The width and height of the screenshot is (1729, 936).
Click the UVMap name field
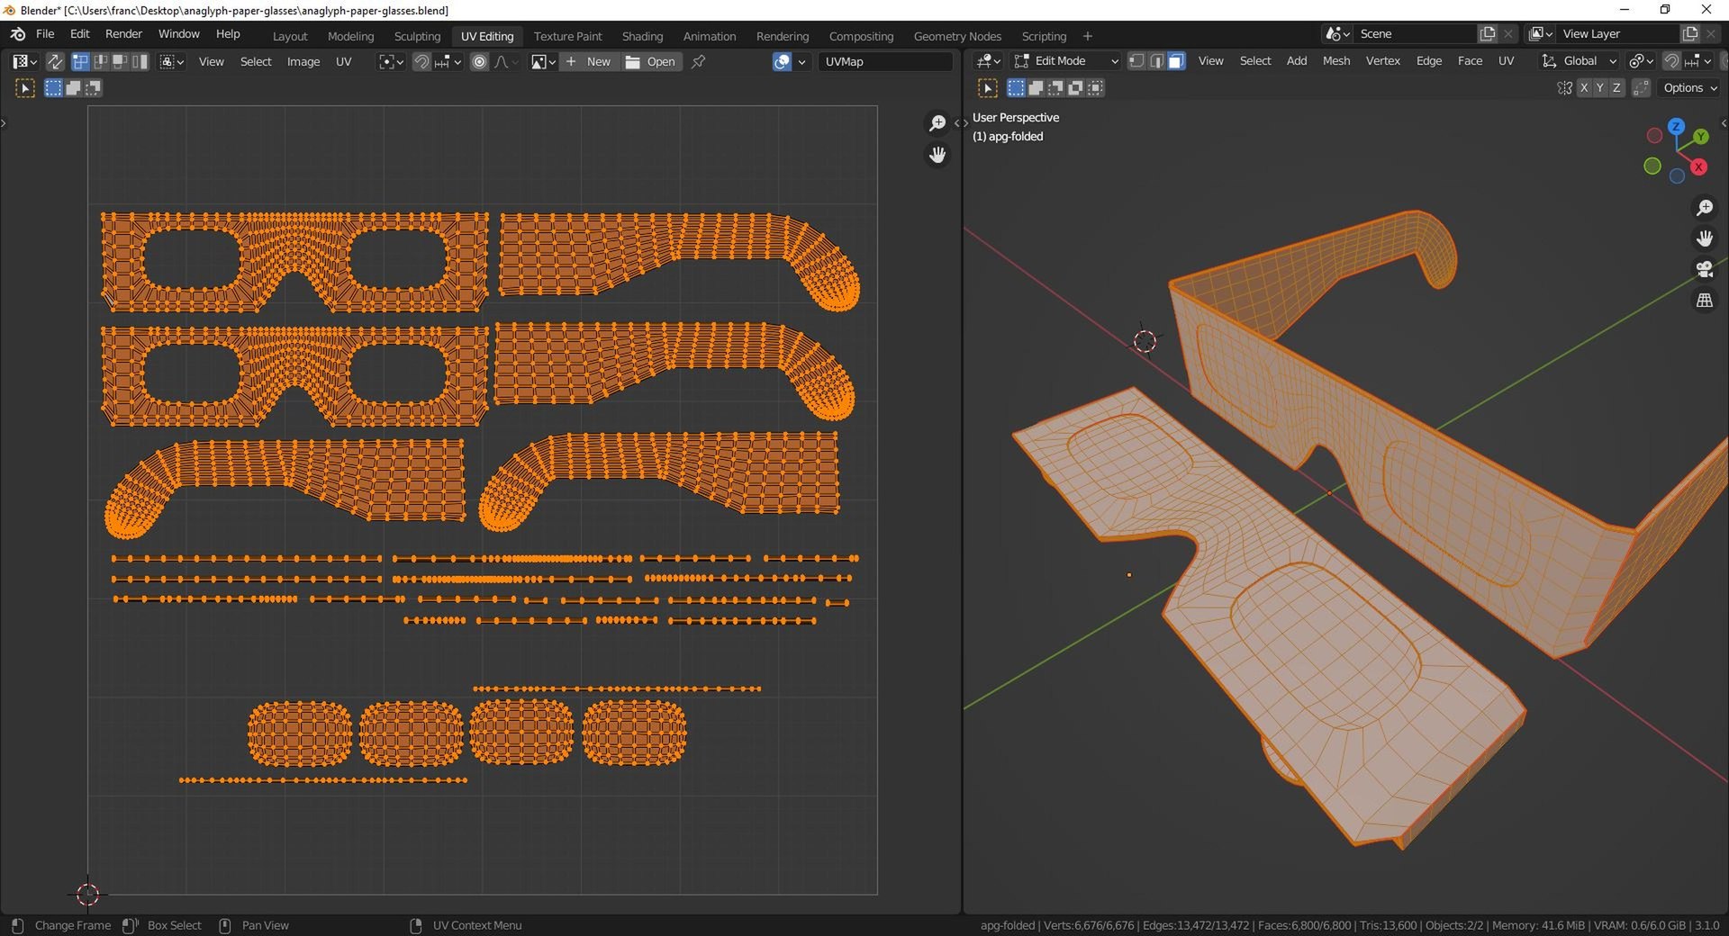(x=884, y=61)
